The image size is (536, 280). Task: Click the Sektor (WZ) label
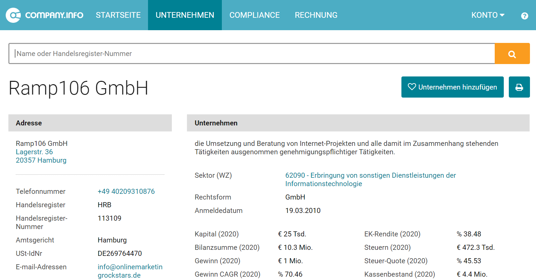click(213, 175)
